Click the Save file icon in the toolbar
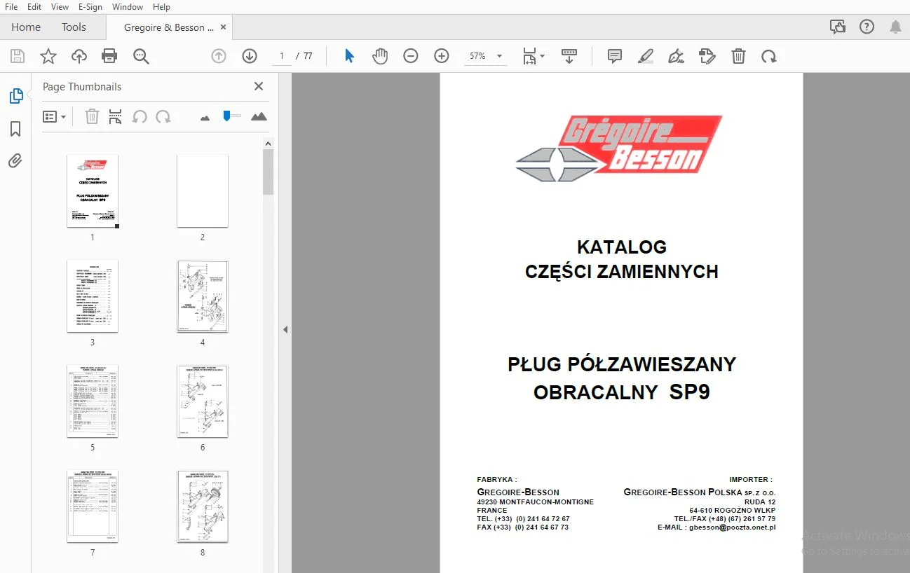Viewport: 910px width, 573px height. tap(18, 56)
